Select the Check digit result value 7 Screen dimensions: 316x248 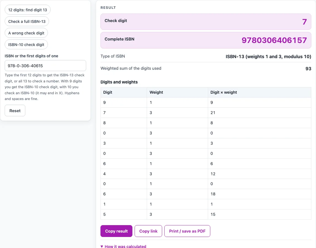tap(304, 21)
